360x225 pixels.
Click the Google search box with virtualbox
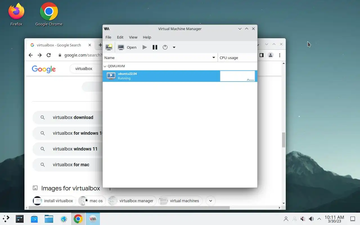[x=86, y=69]
